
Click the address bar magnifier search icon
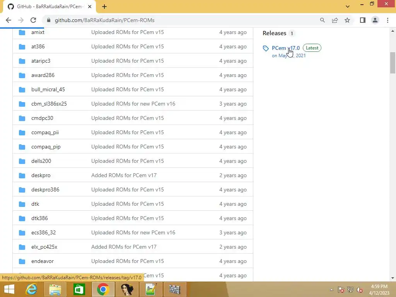click(x=322, y=20)
